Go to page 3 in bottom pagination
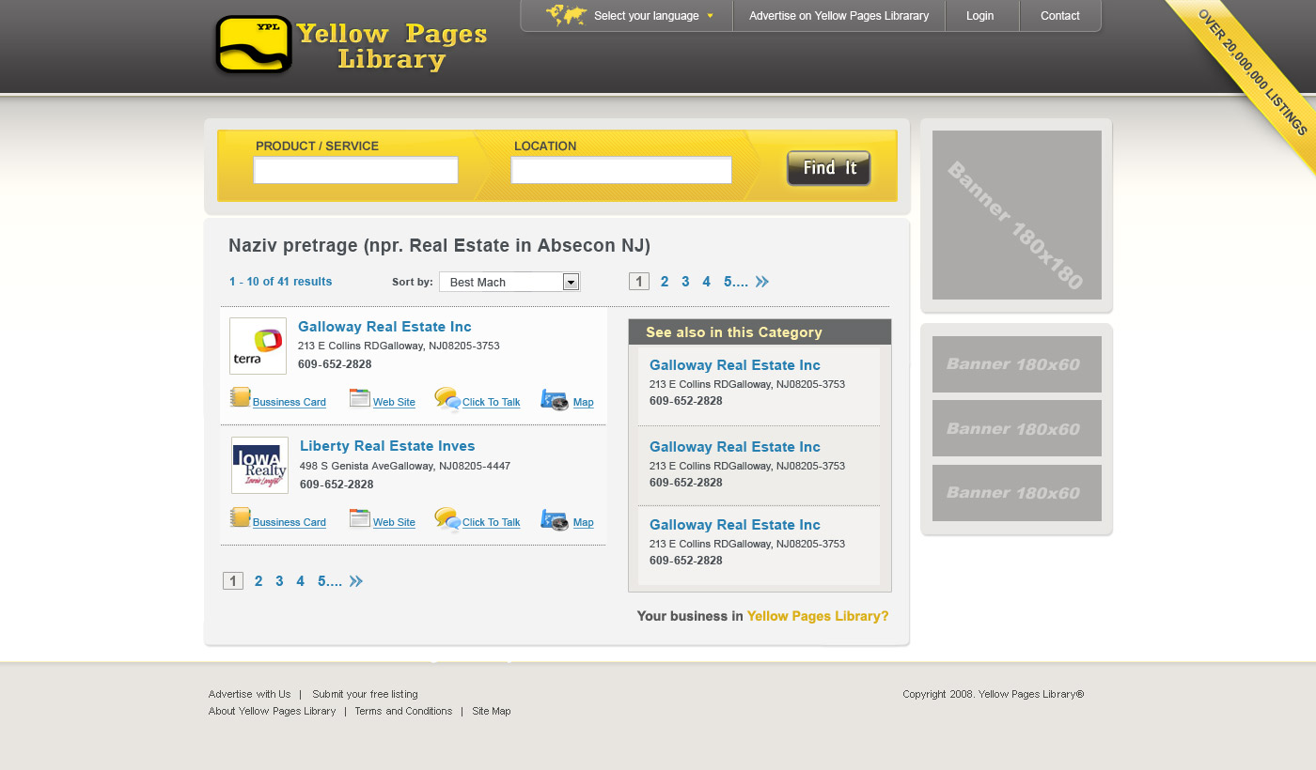Image resolution: width=1316 pixels, height=770 pixels. (279, 581)
